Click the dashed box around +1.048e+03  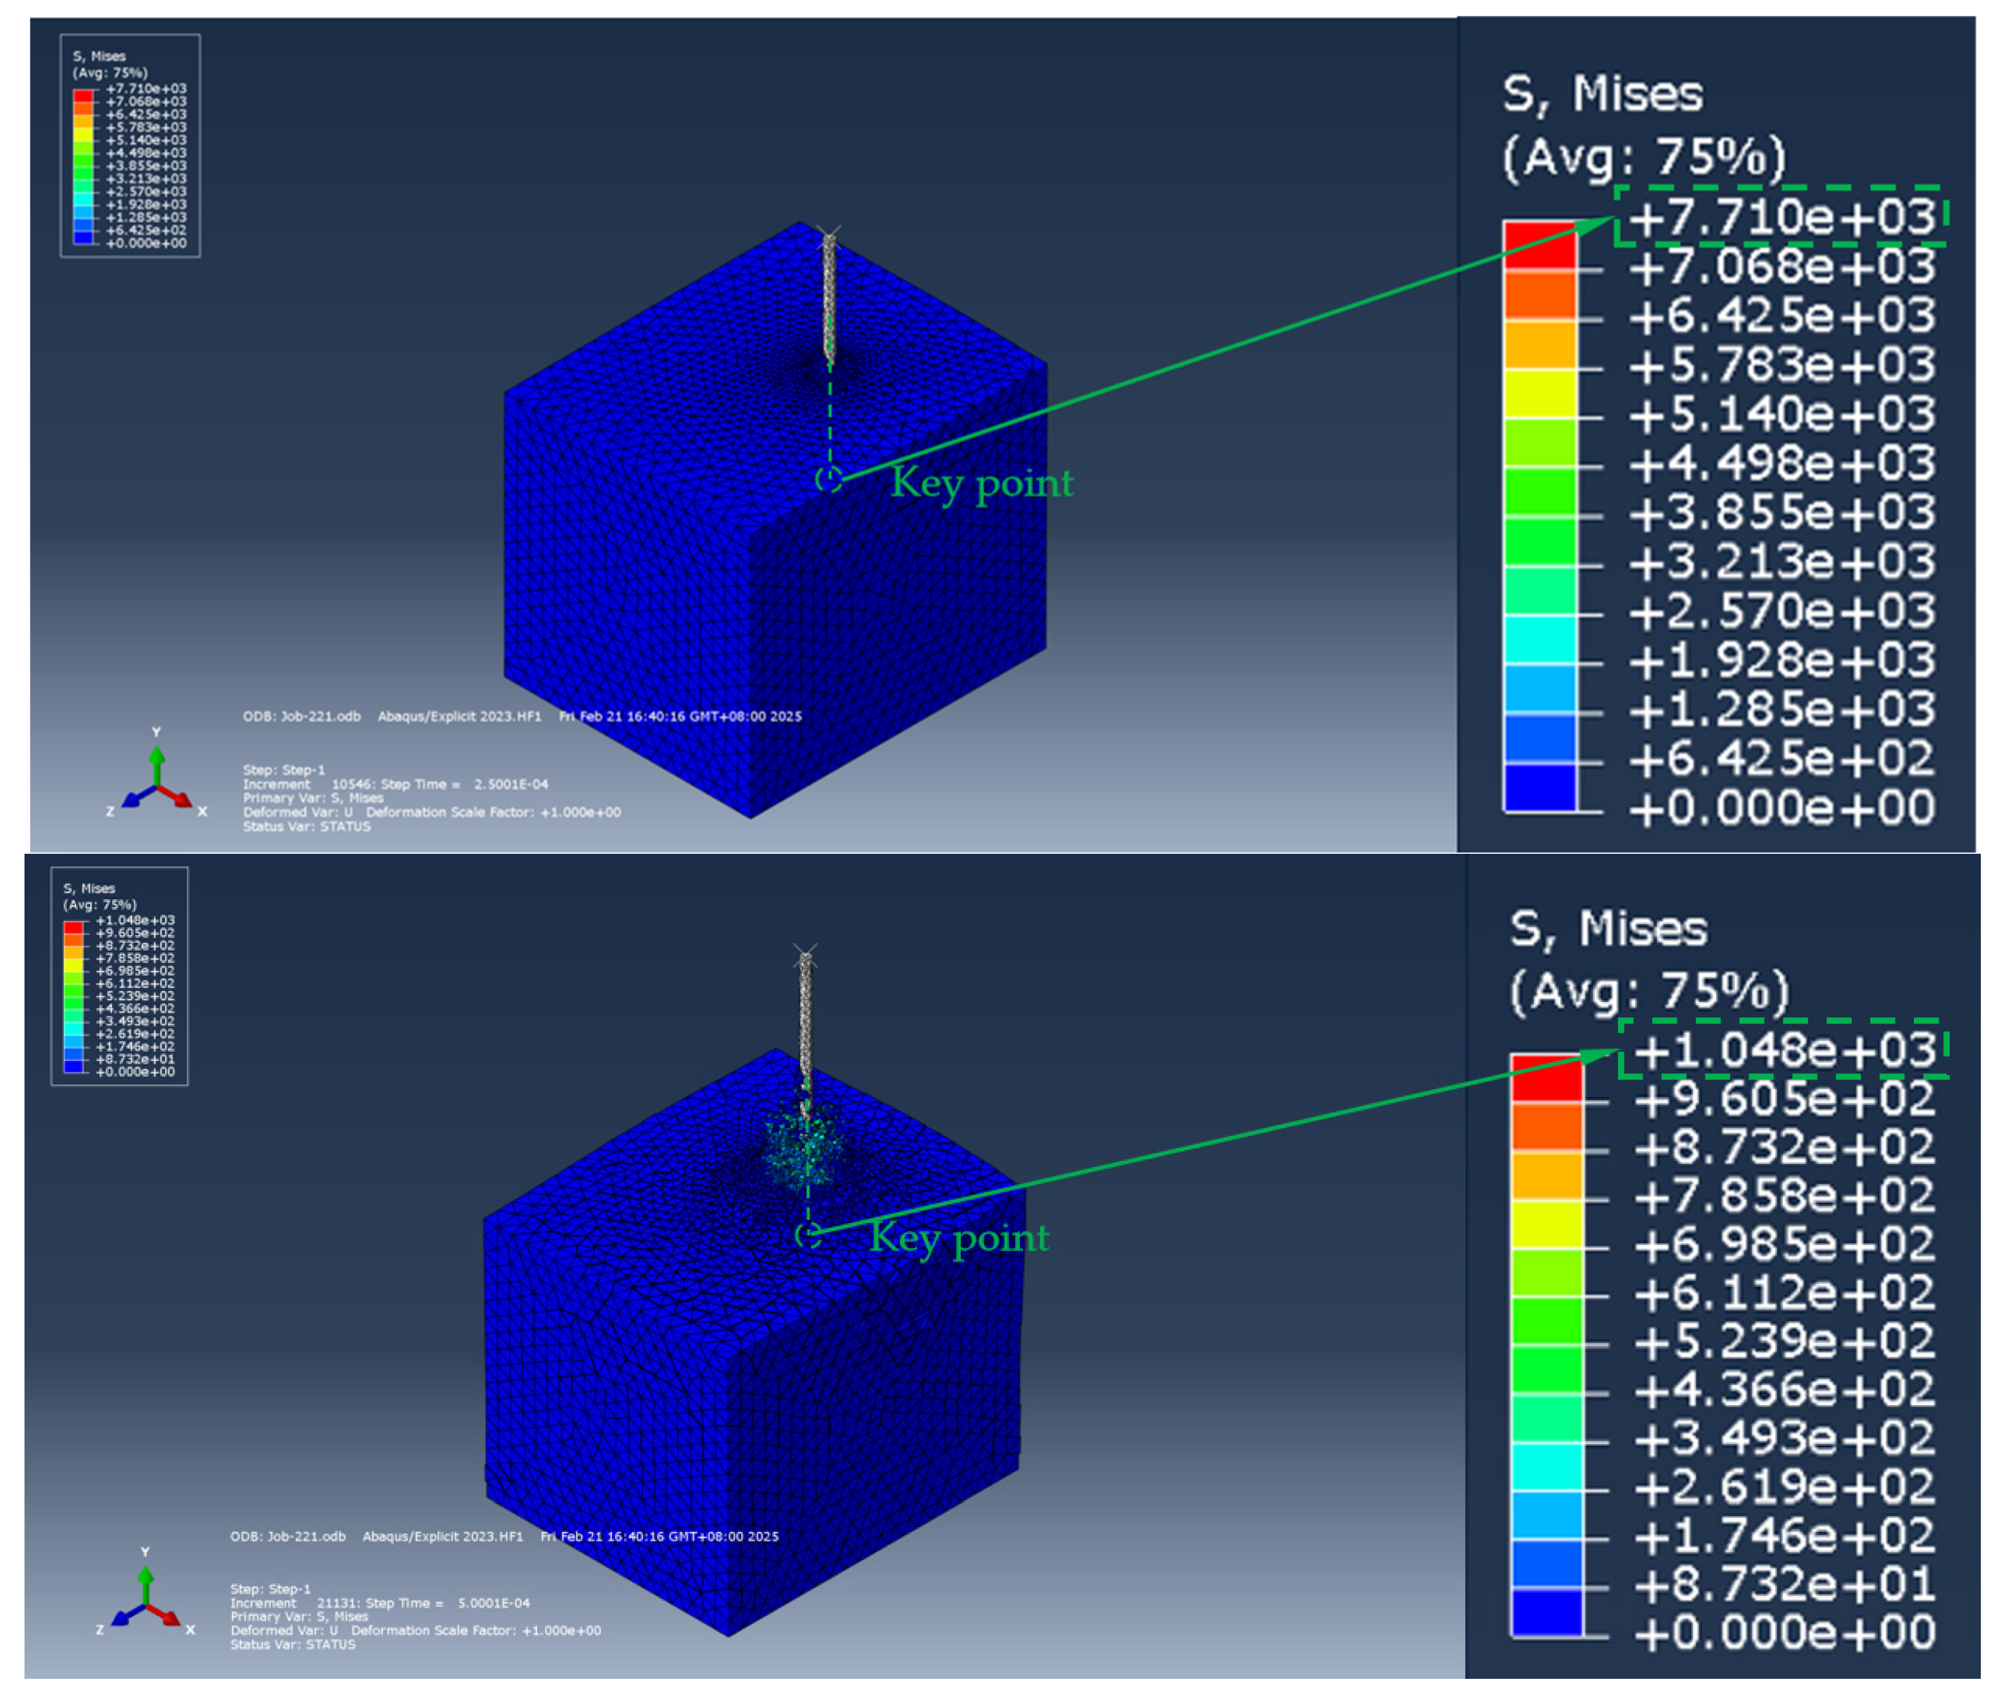click(x=1784, y=1049)
